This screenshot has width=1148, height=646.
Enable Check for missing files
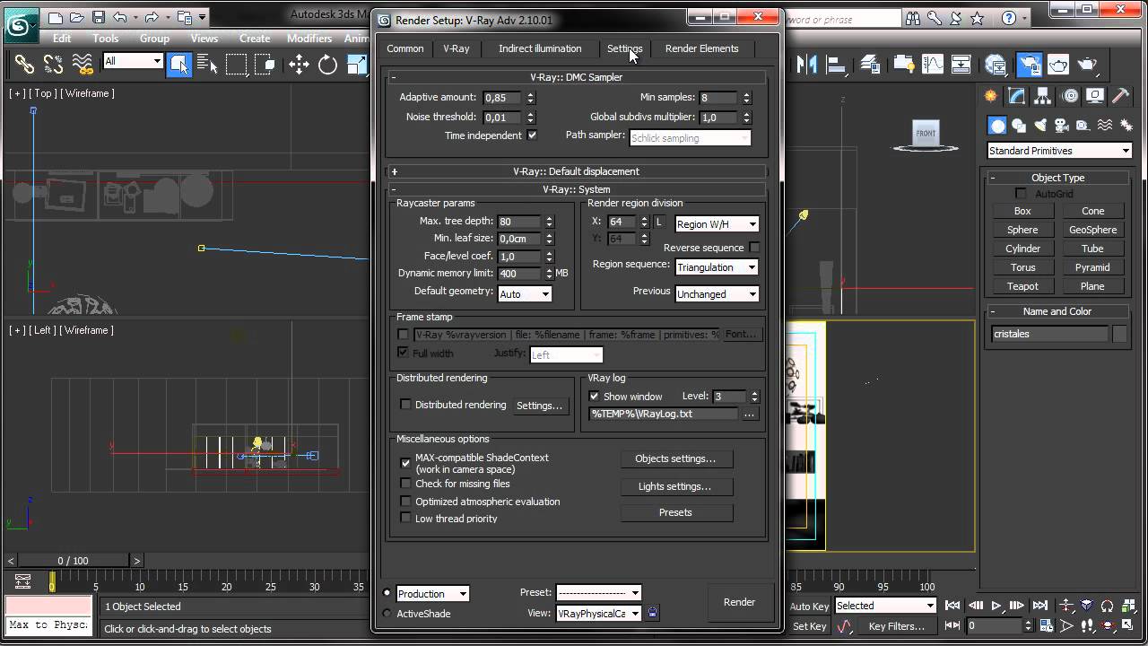[405, 484]
